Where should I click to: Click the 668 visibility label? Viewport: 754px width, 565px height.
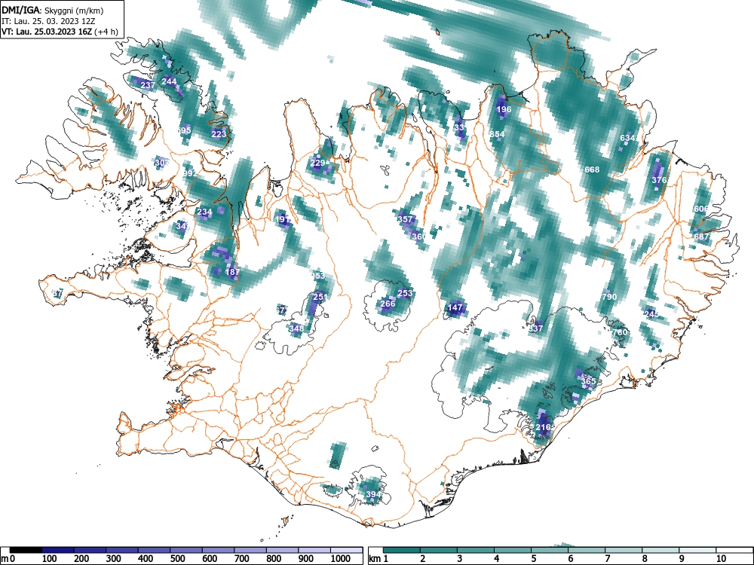pyautogui.click(x=592, y=169)
